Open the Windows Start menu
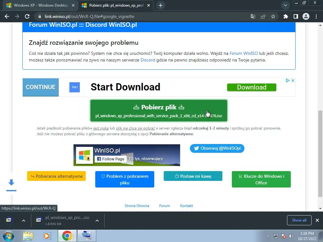The height and width of the screenshot is (242, 323). (x=8, y=236)
